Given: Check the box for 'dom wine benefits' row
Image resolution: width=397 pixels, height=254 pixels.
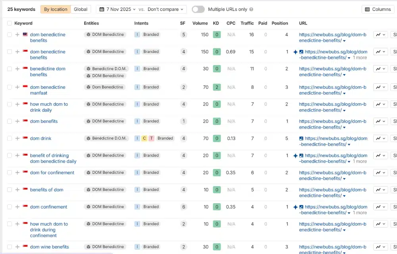Looking at the screenshot, I should [10, 247].
